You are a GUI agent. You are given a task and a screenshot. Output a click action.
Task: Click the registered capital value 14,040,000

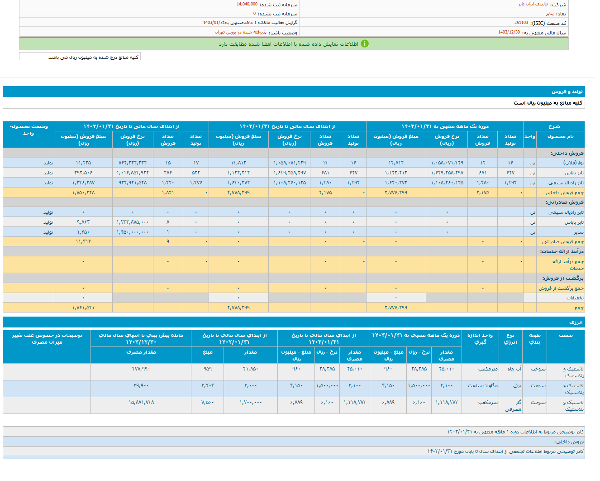[247, 4]
